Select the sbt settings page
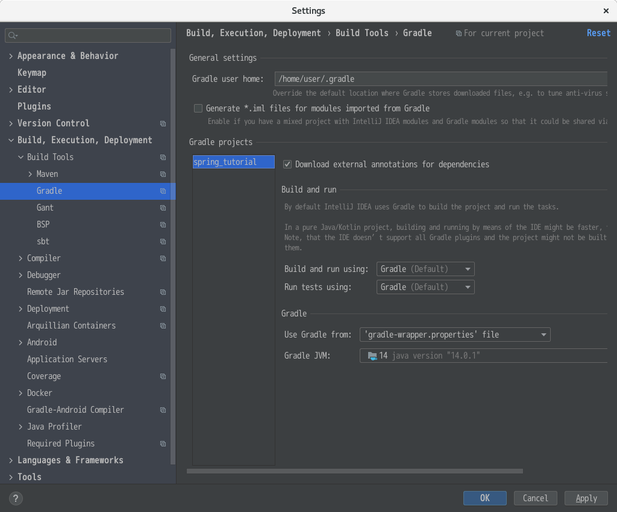Image resolution: width=617 pixels, height=512 pixels. [43, 241]
